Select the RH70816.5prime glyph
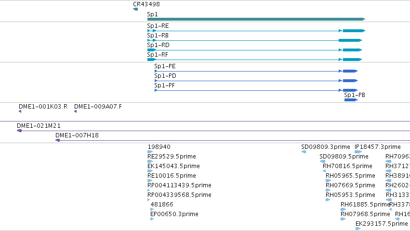Screen dimensions: 410x231 (x=324, y=171)
